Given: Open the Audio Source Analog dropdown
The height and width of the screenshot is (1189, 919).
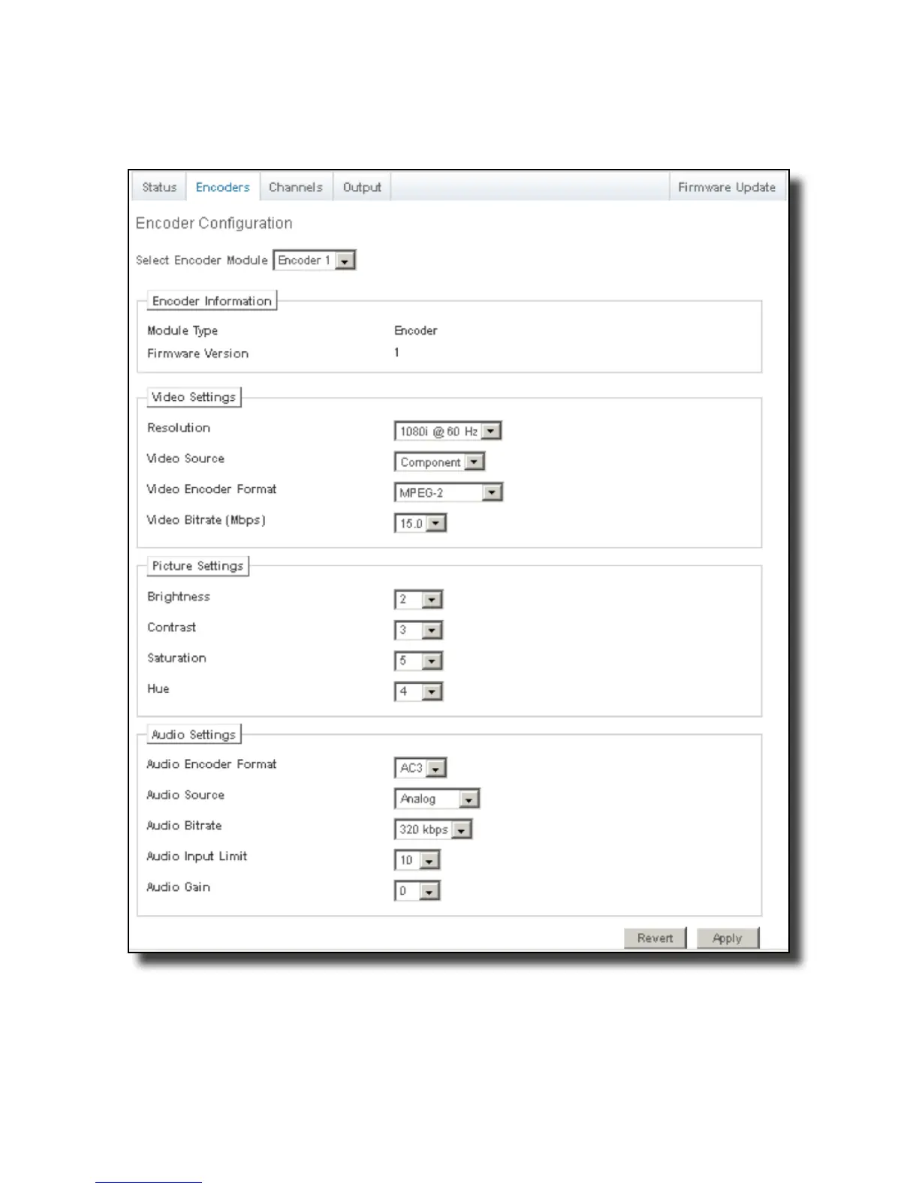Looking at the screenshot, I should click(437, 799).
